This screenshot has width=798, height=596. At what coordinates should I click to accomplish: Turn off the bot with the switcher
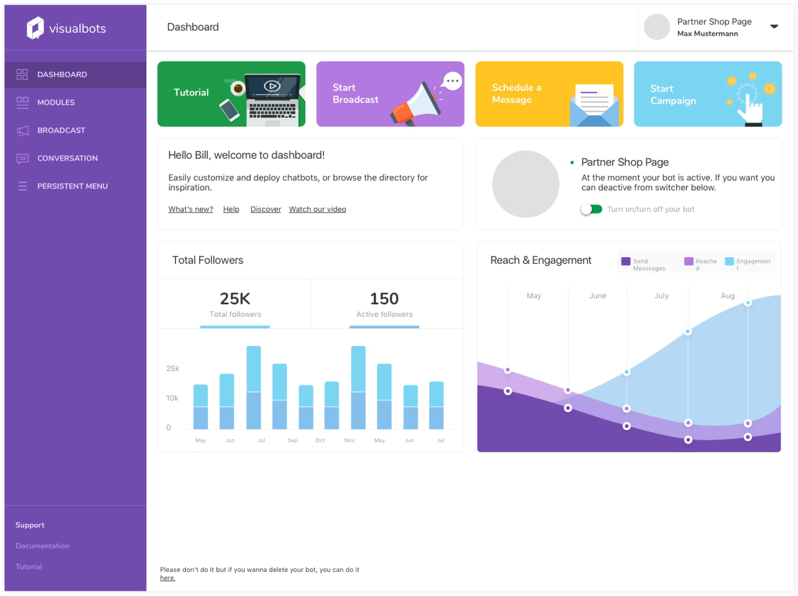[591, 209]
